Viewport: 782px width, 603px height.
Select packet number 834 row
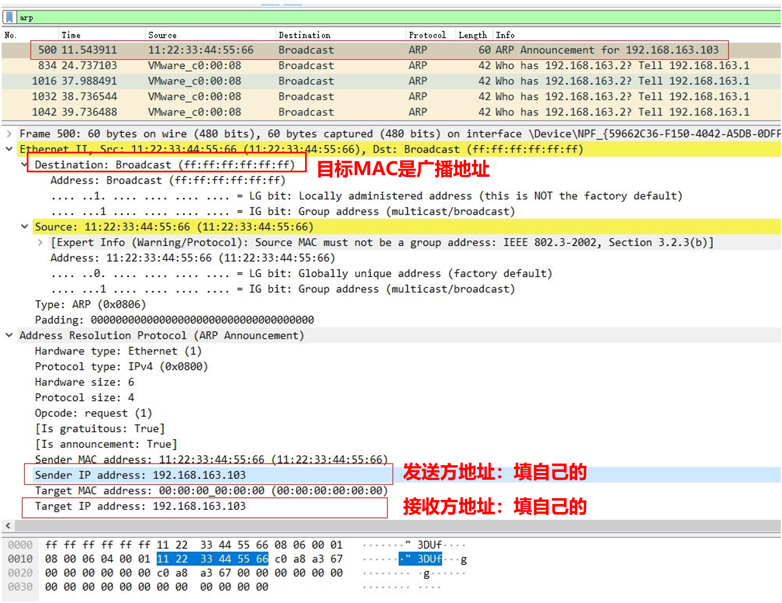(391, 66)
